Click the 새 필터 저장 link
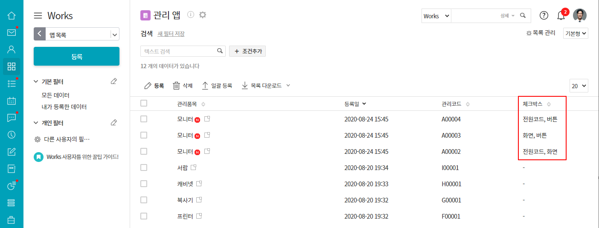 pyautogui.click(x=171, y=34)
